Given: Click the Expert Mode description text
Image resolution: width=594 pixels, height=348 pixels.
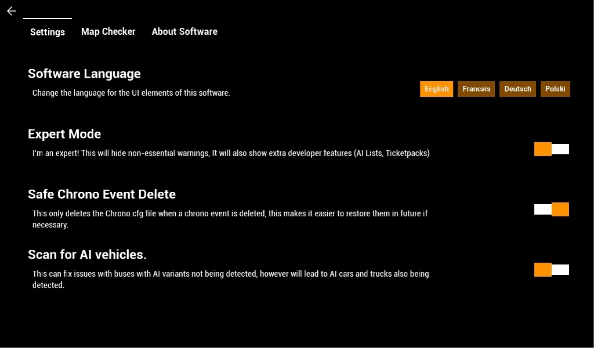Looking at the screenshot, I should coord(231,153).
